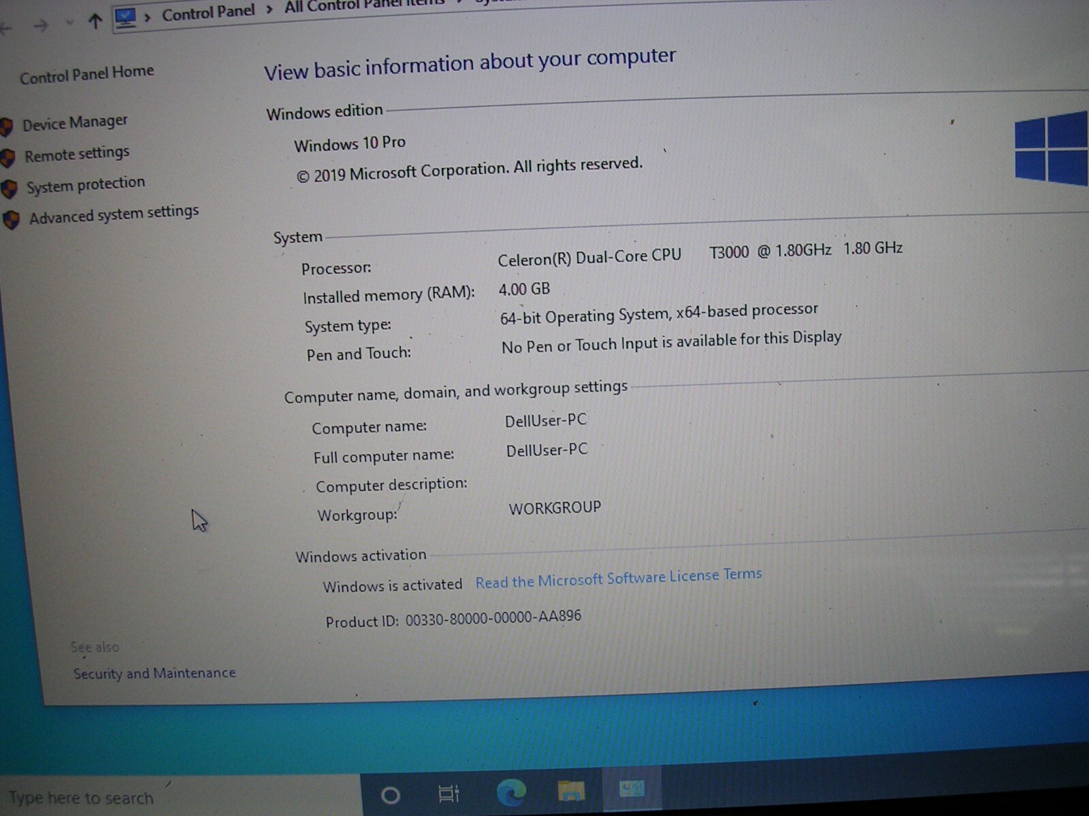Click the shield icon beside Remote settings
Screen dimensions: 1089x816
click(7, 158)
